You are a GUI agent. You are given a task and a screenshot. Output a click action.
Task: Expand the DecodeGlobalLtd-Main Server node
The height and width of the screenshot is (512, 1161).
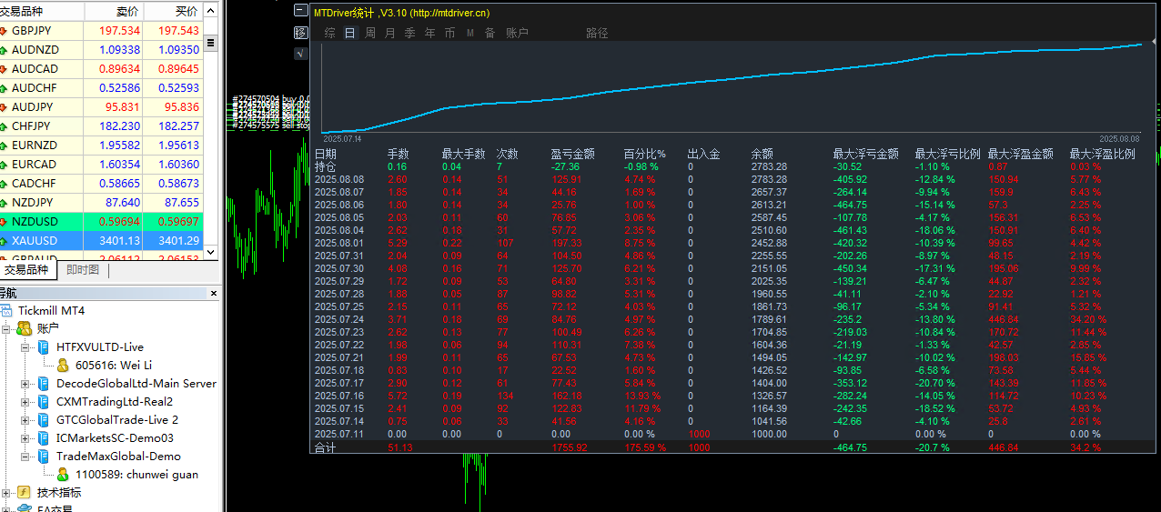[25, 384]
